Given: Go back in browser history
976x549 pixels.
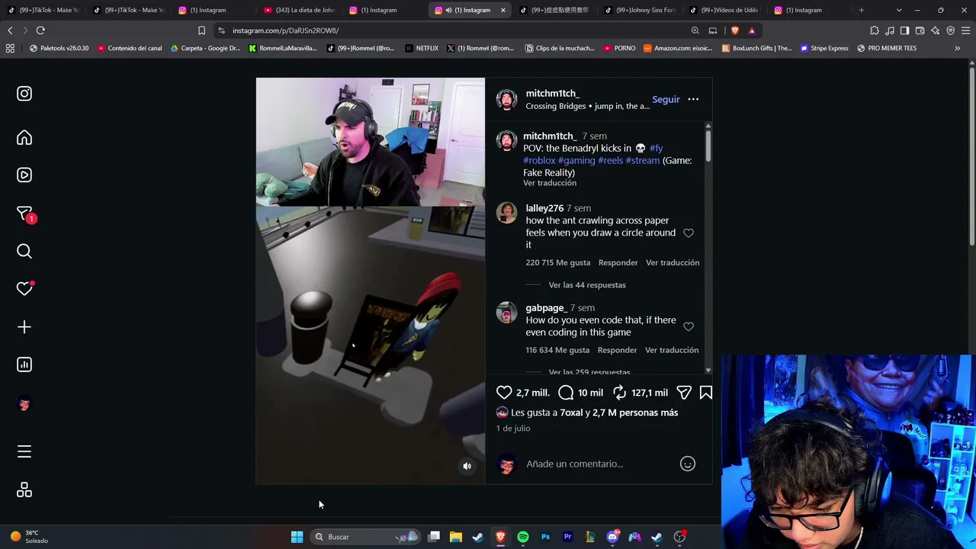Looking at the screenshot, I should [10, 30].
